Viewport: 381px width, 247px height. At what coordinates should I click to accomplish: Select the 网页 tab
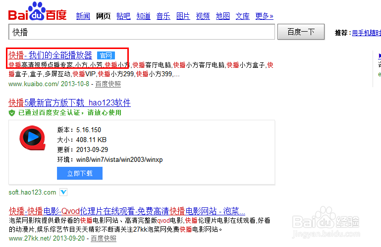point(103,16)
